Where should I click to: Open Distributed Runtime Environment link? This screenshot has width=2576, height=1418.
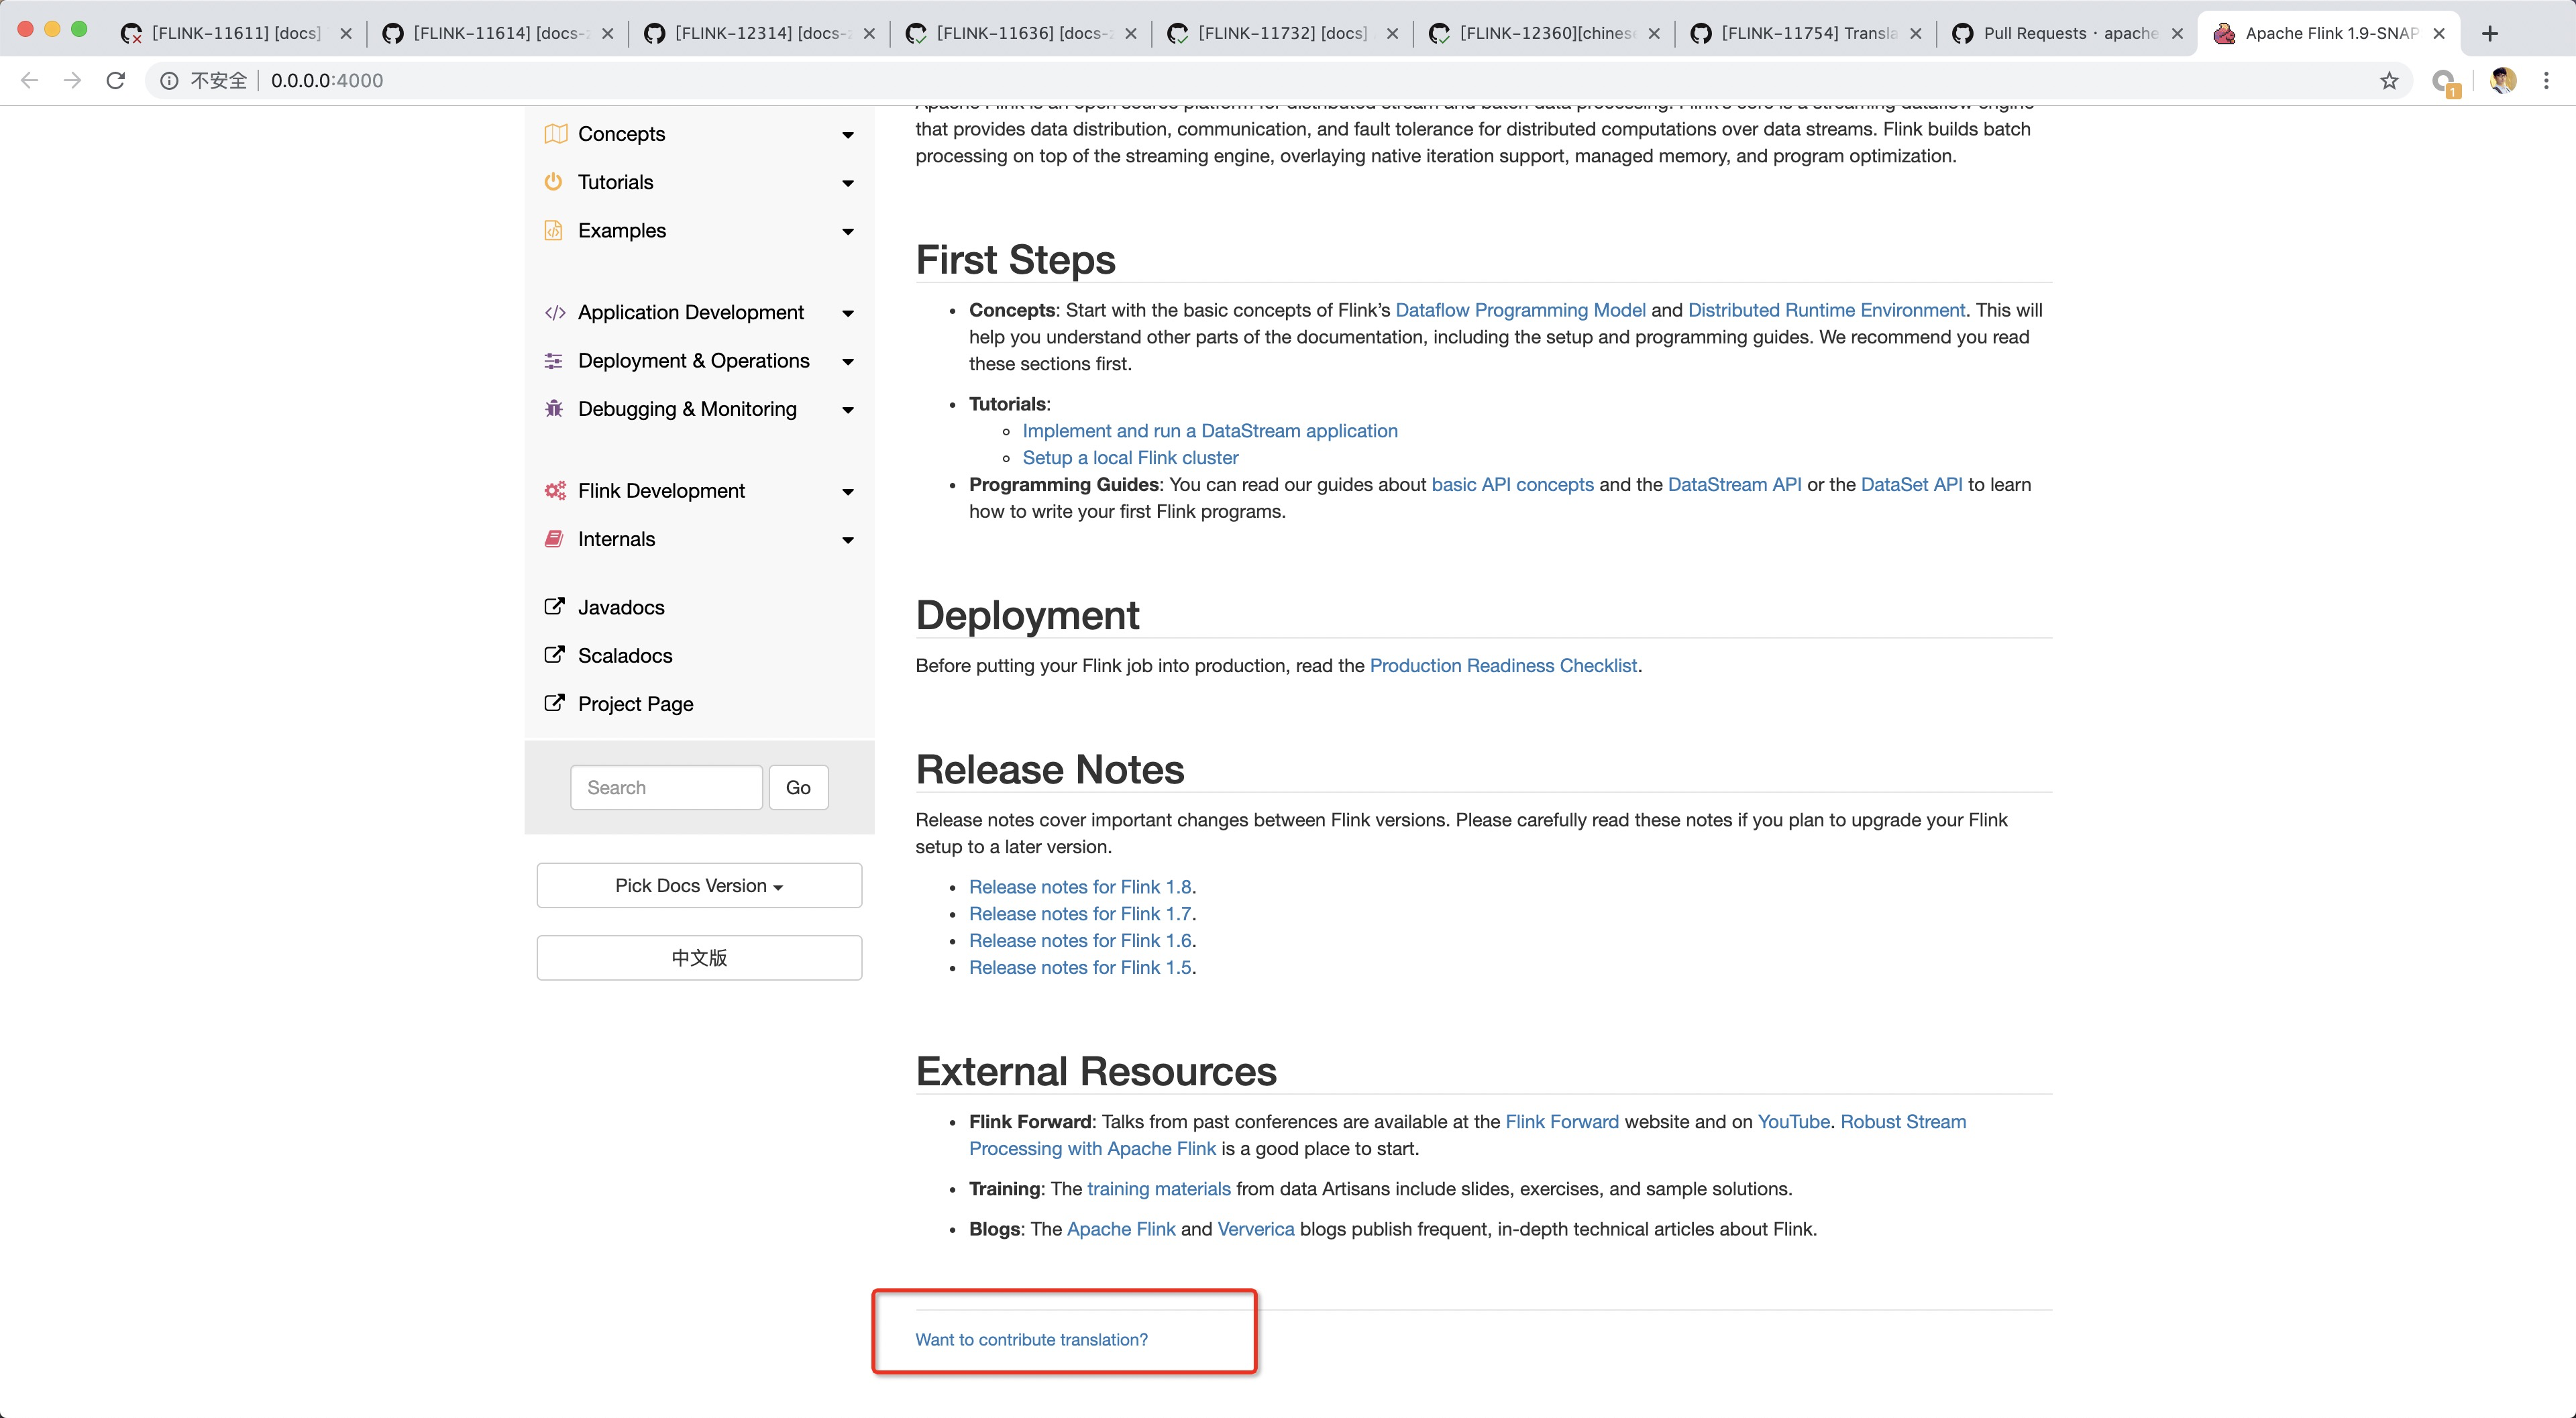click(1826, 310)
